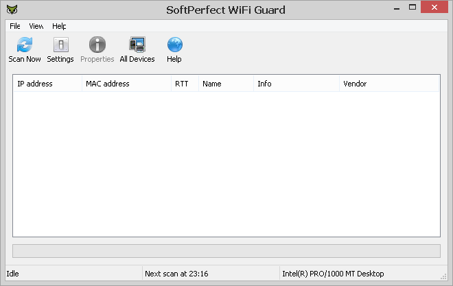Sort by Name column header

pos(226,84)
